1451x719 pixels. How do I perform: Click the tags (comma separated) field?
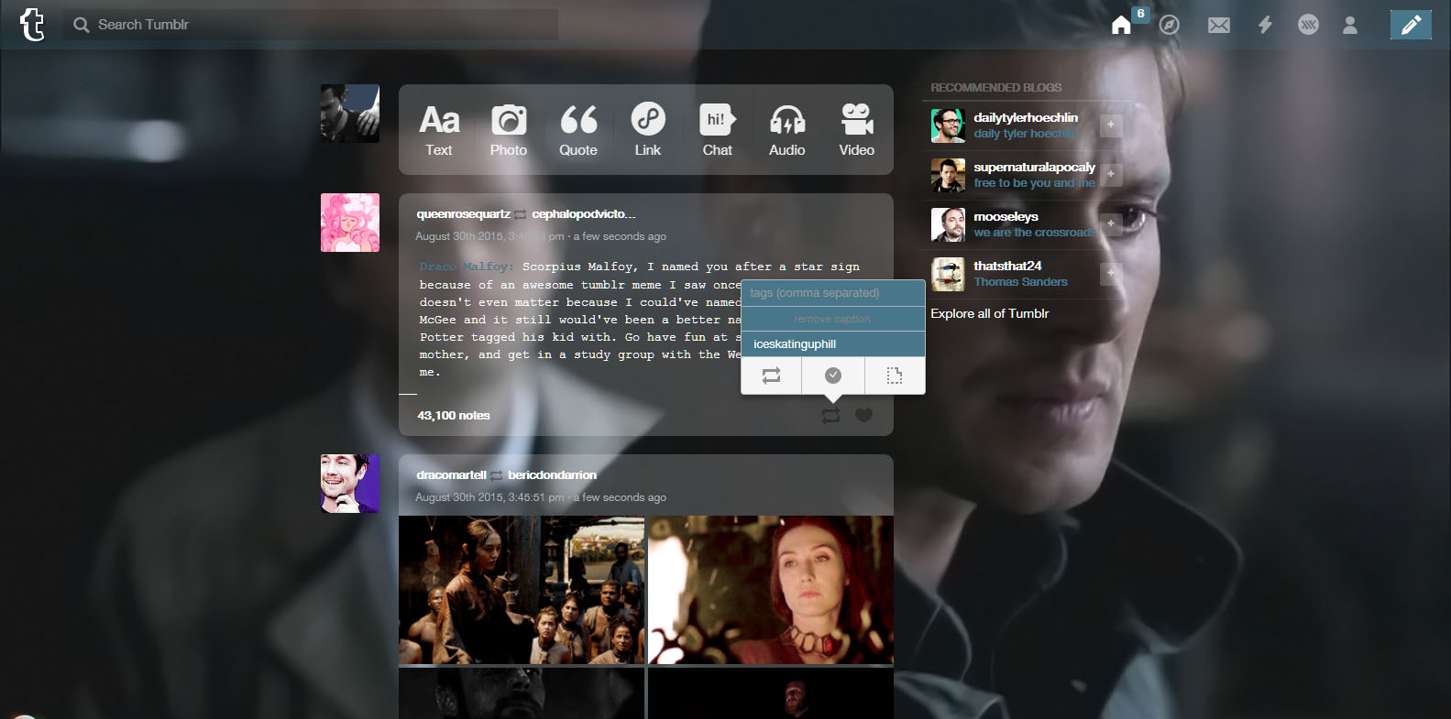click(832, 293)
